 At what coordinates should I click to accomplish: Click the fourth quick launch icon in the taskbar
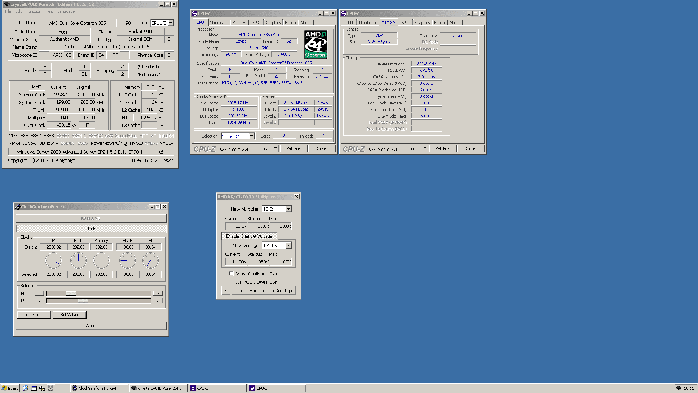51,388
